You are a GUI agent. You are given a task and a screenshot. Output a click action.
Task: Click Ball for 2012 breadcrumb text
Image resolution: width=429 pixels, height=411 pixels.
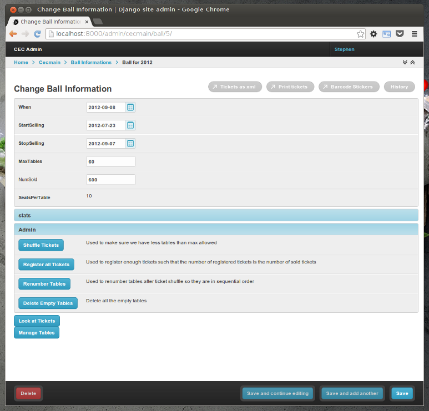137,62
